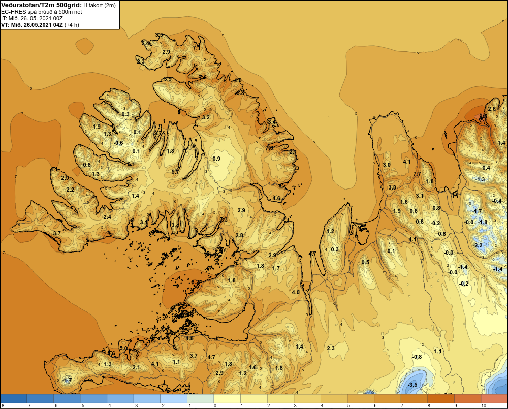Click the temperature value 7.7 on the map
This screenshot has width=508, height=409.
[417, 174]
